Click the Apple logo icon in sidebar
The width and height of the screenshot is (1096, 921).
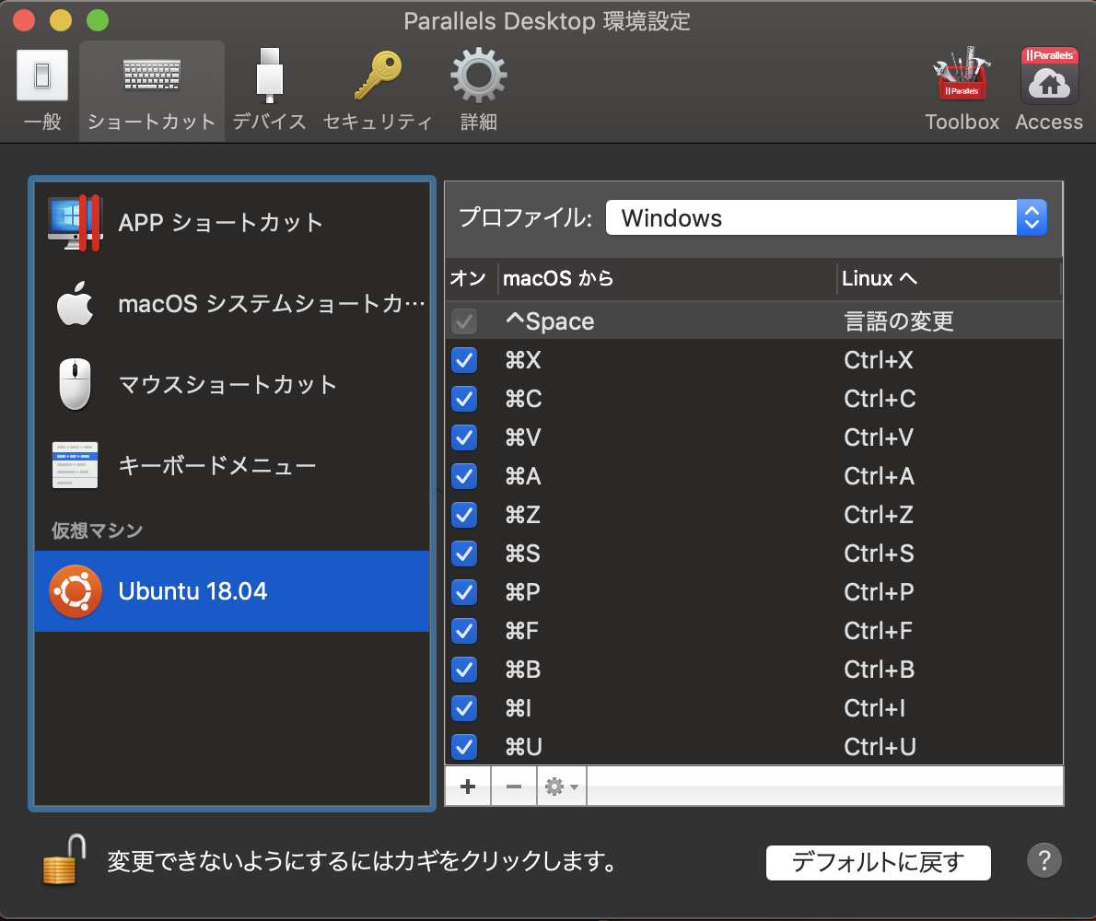click(75, 304)
